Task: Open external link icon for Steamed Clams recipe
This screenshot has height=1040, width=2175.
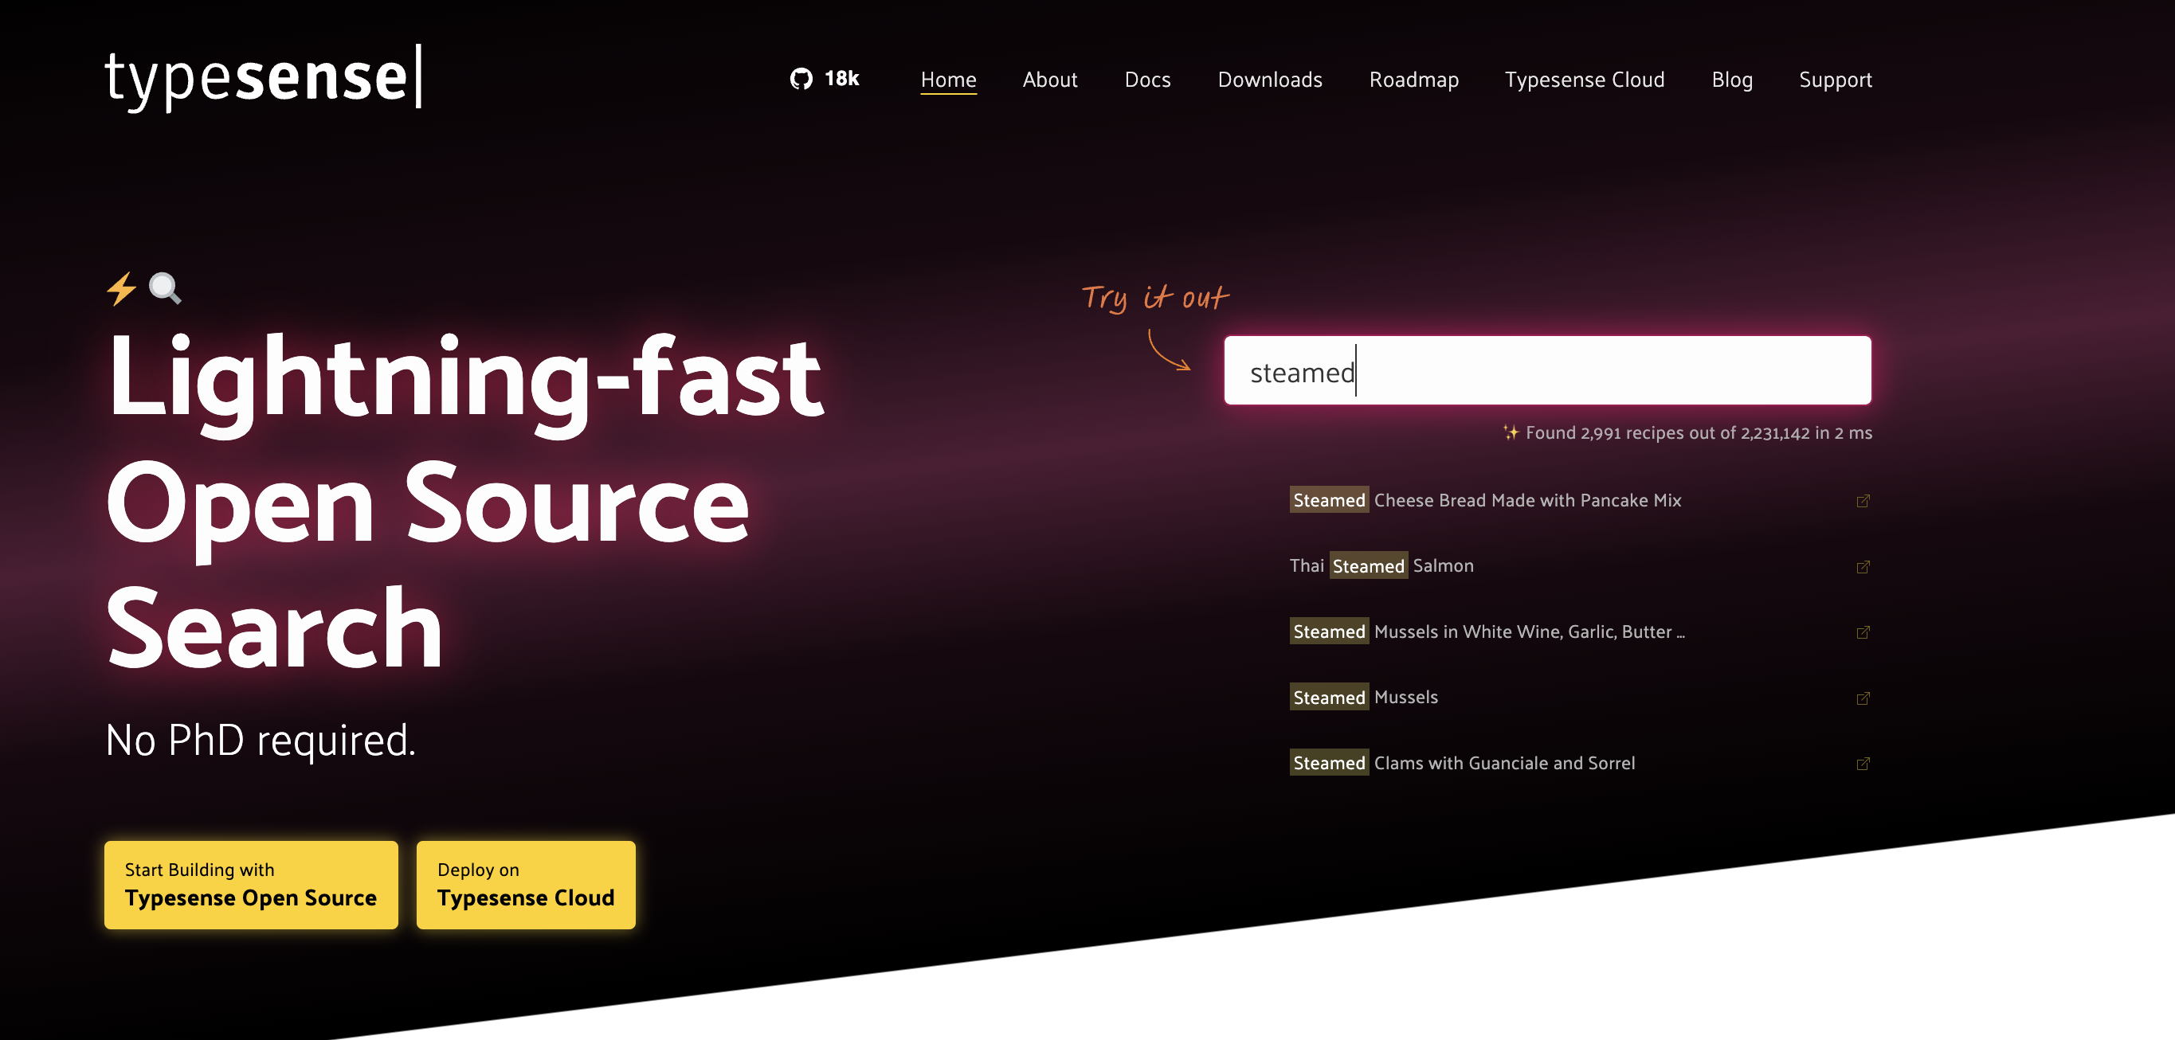Action: (1863, 764)
